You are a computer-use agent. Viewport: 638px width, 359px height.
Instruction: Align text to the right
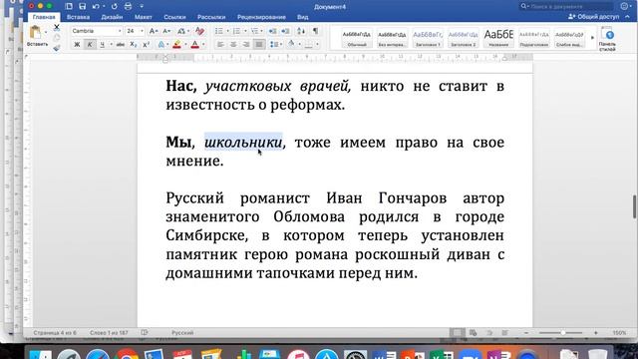tap(246, 44)
